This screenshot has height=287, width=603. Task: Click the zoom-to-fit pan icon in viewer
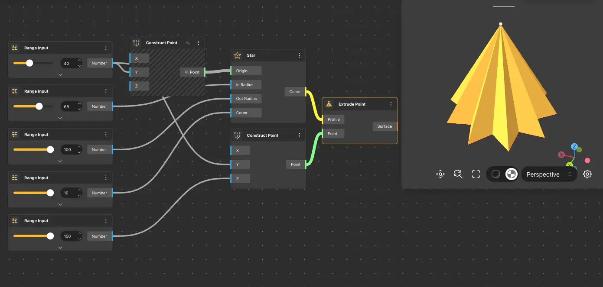tap(440, 174)
